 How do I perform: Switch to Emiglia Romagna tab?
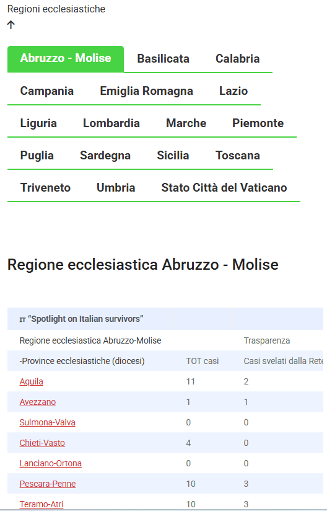point(146,91)
